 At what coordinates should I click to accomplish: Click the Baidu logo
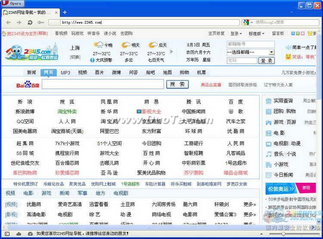pos(28,85)
